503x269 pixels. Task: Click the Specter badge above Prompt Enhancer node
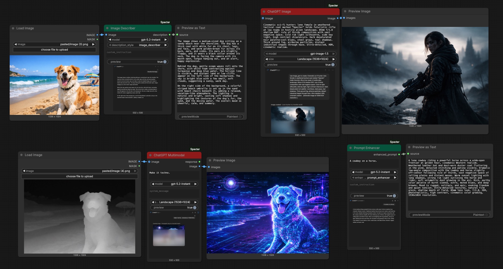(x=395, y=142)
